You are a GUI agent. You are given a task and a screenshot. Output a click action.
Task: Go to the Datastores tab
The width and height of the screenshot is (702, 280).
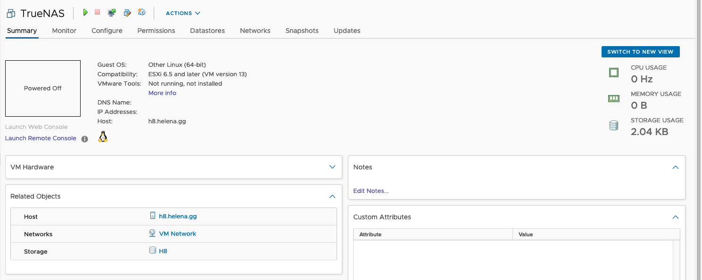[207, 31]
